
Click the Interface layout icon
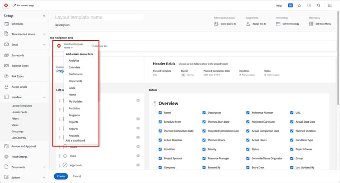tap(6, 97)
